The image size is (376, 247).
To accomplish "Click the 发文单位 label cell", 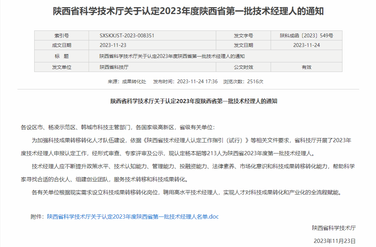I will pyautogui.click(x=62, y=67).
